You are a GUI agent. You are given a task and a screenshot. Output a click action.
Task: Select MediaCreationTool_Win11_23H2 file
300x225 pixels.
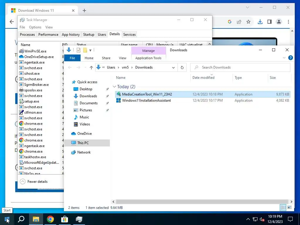[x=203, y=94]
